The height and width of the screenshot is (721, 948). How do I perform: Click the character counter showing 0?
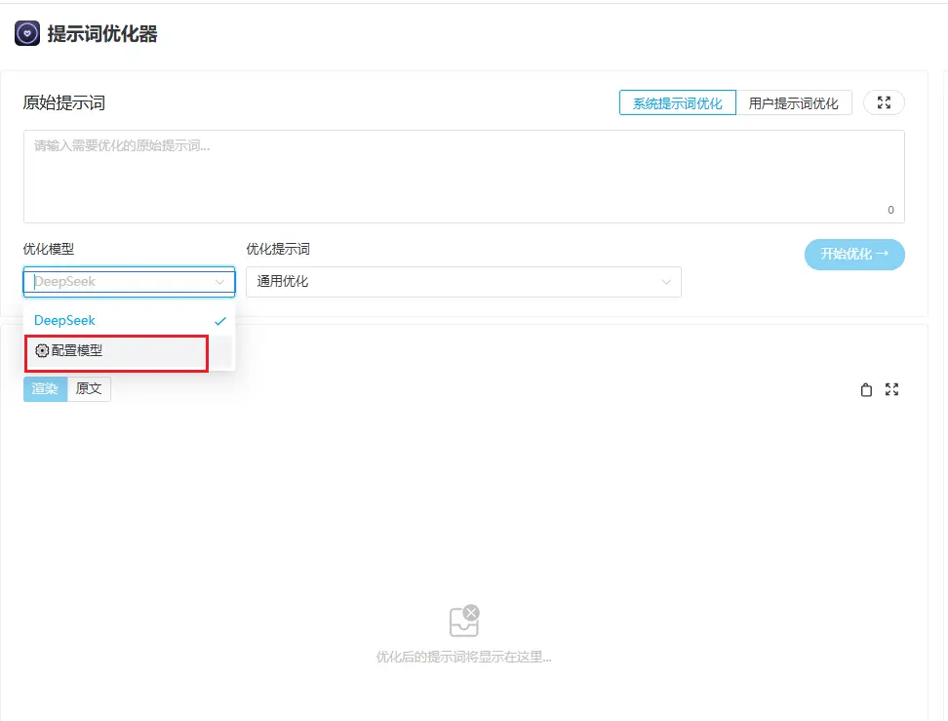pos(889,209)
